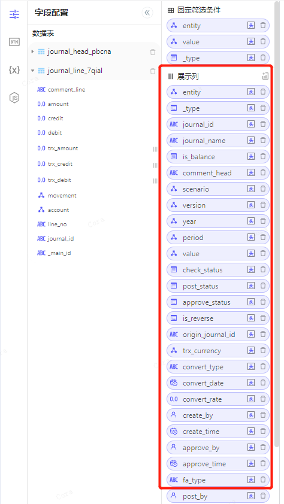Open the JS script sidebar icon
The height and width of the screenshot is (504, 284).
[x=14, y=98]
